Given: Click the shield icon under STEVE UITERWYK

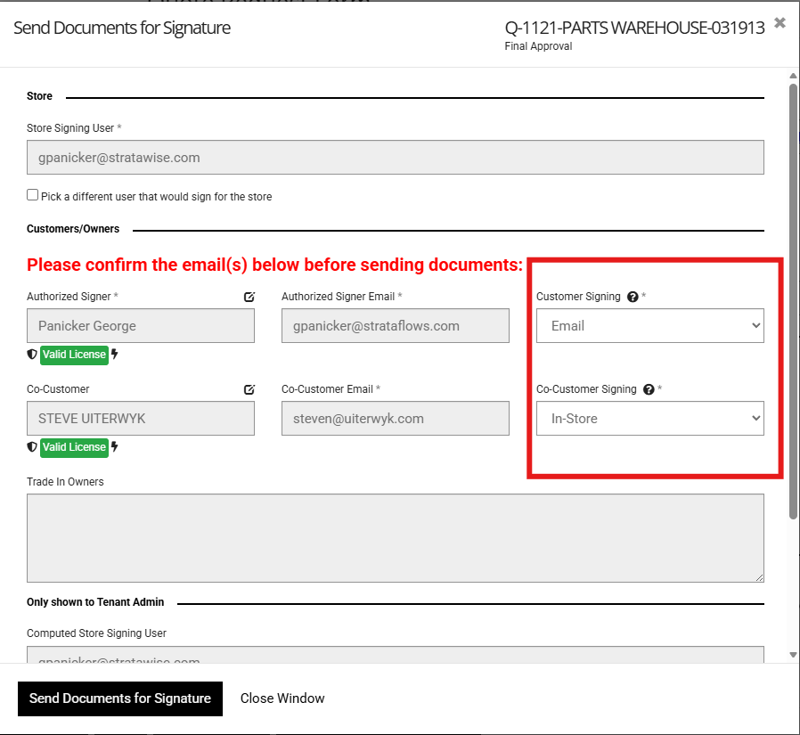Looking at the screenshot, I should click(32, 447).
